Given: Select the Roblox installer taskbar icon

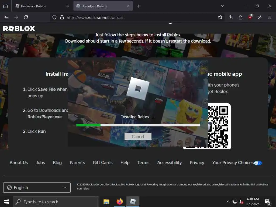Looking at the screenshot, I should [133, 202].
